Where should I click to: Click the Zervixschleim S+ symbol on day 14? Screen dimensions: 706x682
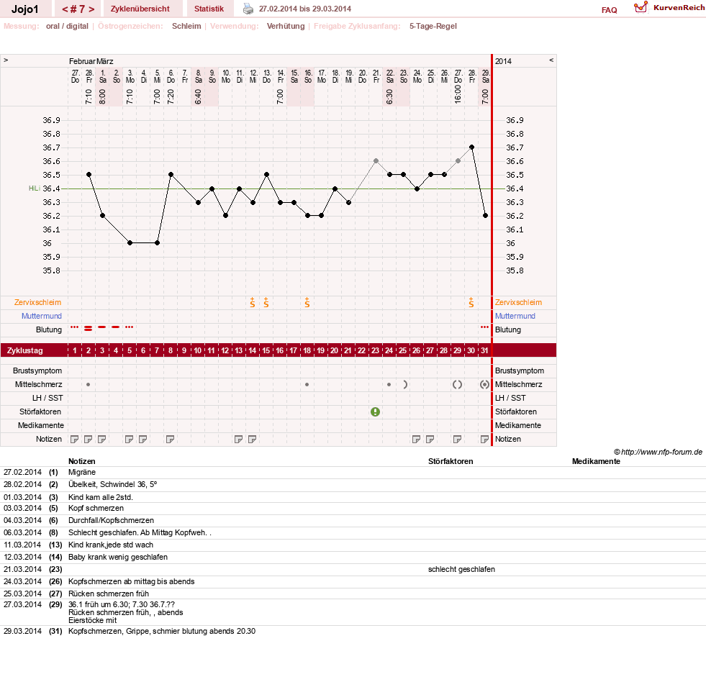coord(253,302)
